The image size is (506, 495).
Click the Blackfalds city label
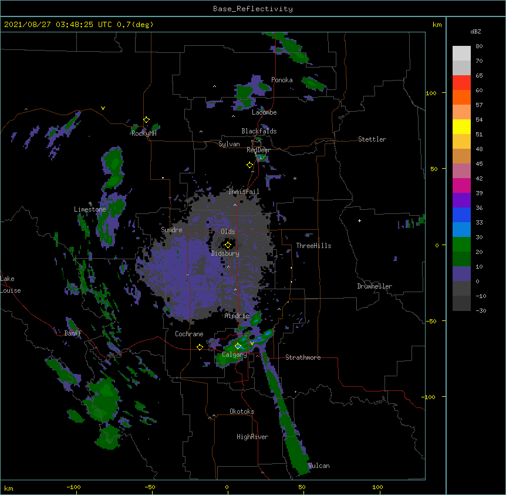pyautogui.click(x=259, y=131)
